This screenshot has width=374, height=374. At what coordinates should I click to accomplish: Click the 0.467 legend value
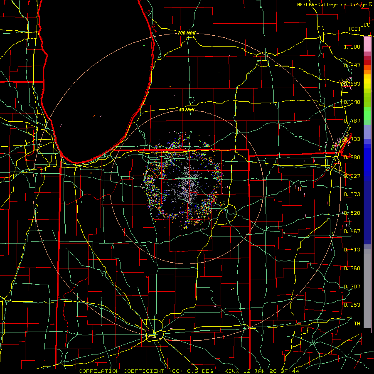pyautogui.click(x=352, y=231)
